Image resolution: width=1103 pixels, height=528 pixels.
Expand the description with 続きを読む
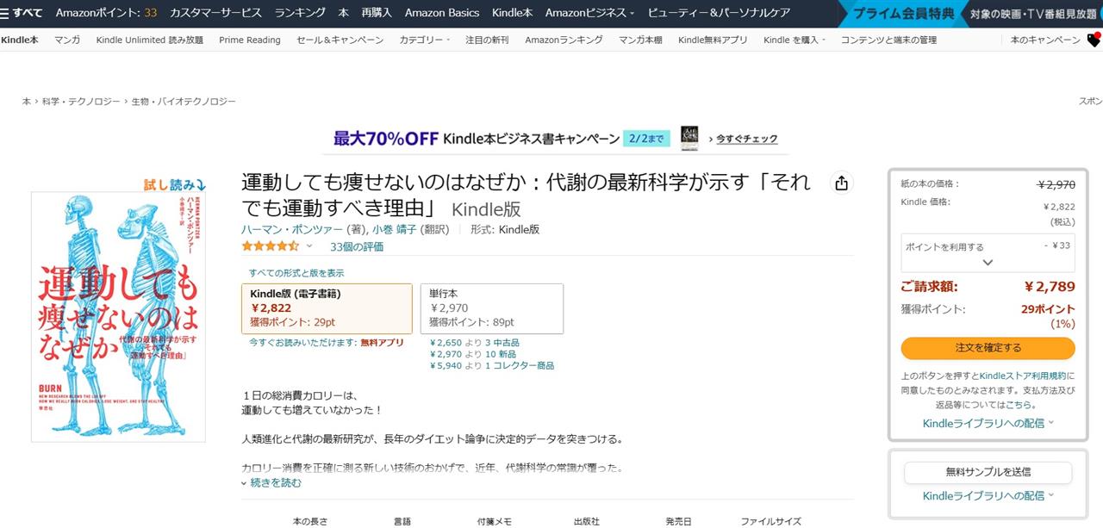(271, 483)
